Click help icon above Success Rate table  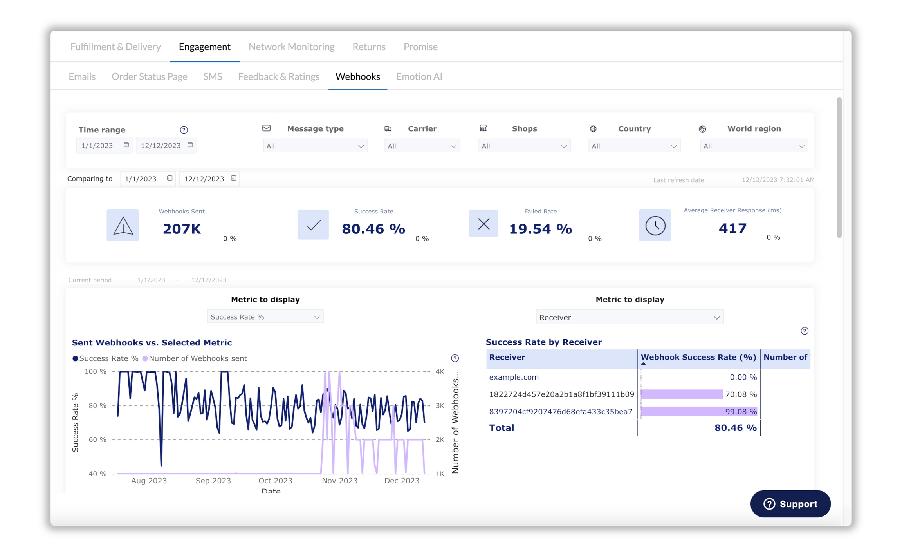coord(805,331)
